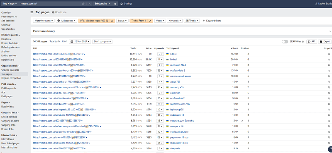Open Site structure in the sidebar

pyautogui.click(x=8, y=21)
